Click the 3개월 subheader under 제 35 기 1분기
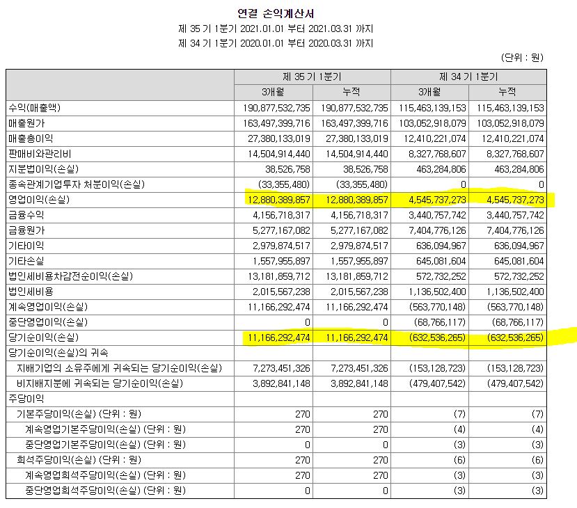The width and height of the screenshot is (577, 508). [273, 92]
